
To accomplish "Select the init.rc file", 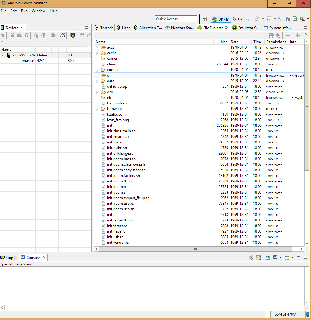I will [x=112, y=215].
